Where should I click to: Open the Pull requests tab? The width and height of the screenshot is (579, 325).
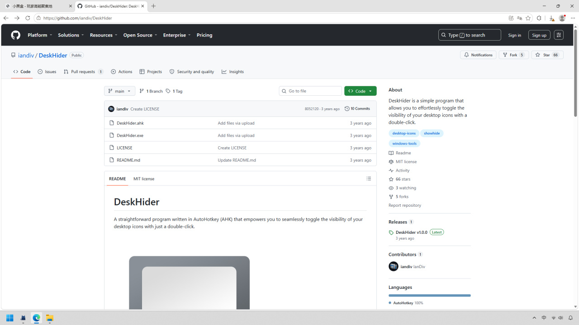pyautogui.click(x=84, y=72)
